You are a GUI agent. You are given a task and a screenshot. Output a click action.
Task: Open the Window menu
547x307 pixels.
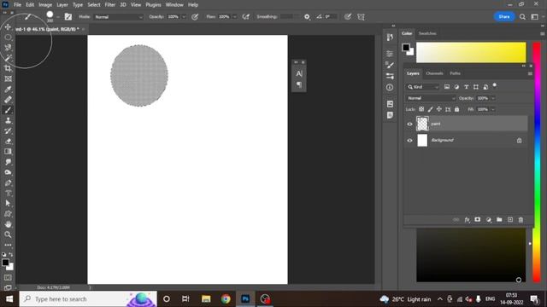click(174, 5)
